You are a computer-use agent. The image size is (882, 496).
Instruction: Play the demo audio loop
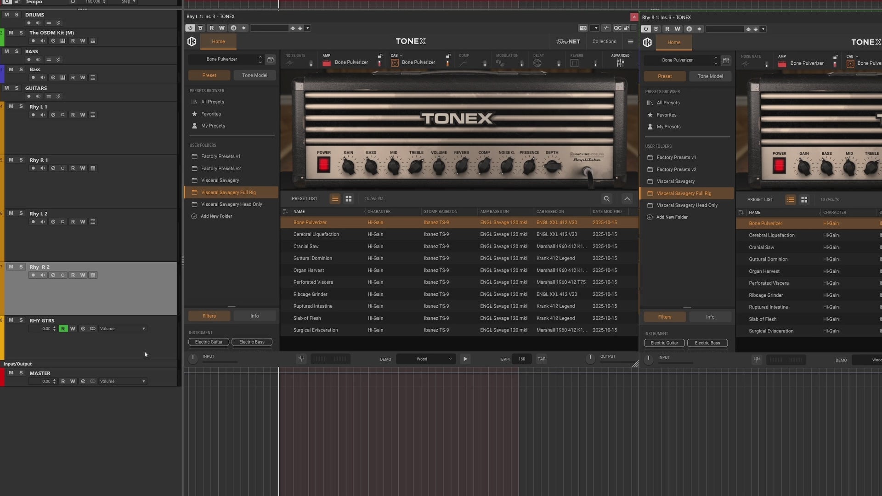(x=465, y=359)
